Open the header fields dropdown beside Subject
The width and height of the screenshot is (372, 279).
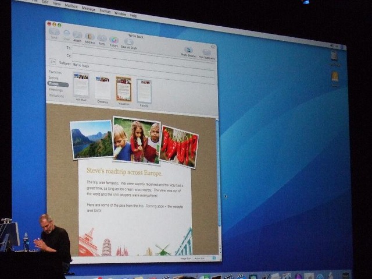52,61
